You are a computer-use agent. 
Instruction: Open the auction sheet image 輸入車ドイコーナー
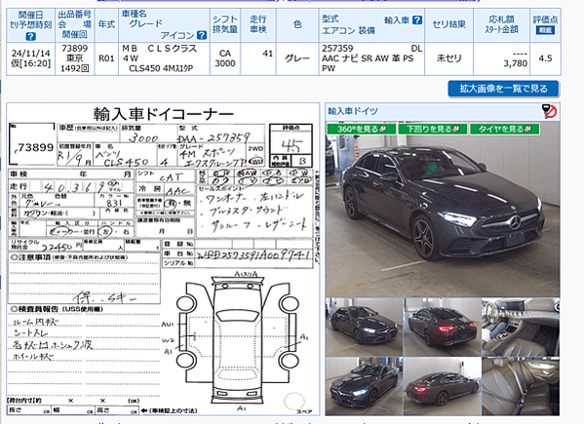point(163,259)
